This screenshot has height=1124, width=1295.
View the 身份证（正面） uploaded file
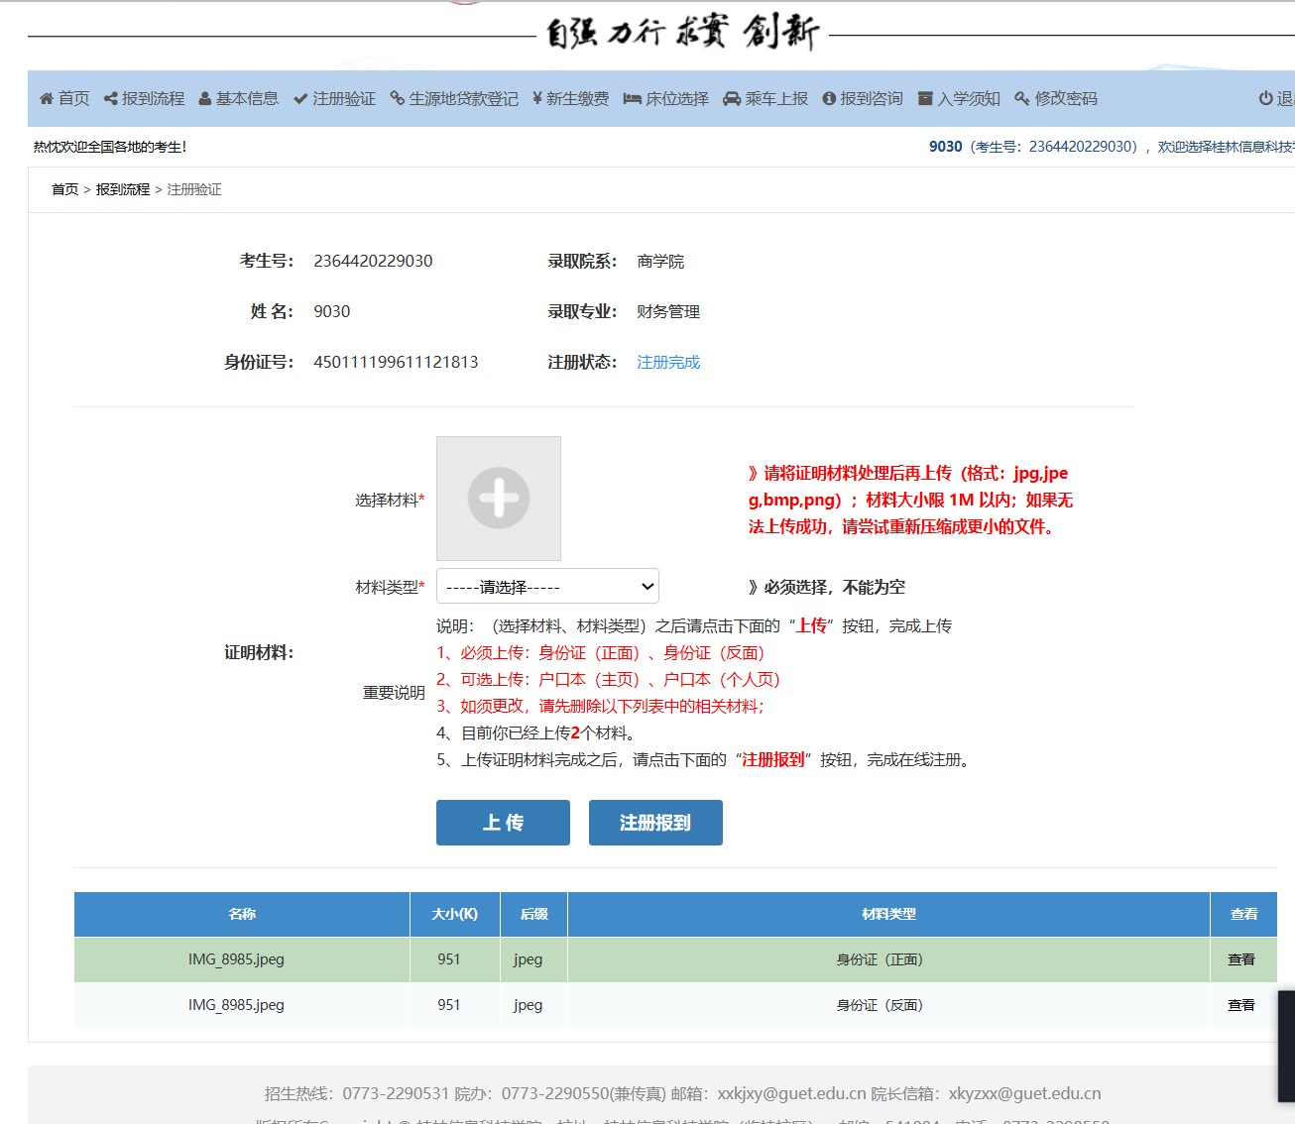(1241, 959)
